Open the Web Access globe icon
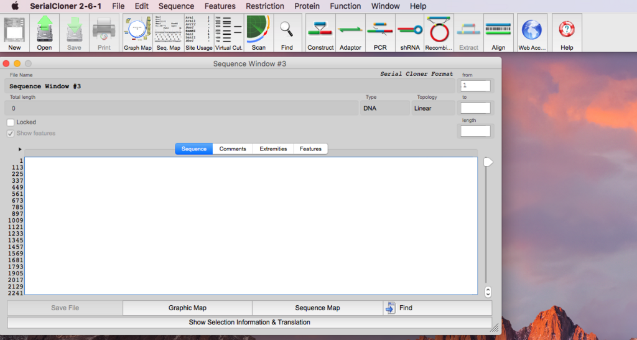 (x=532, y=32)
